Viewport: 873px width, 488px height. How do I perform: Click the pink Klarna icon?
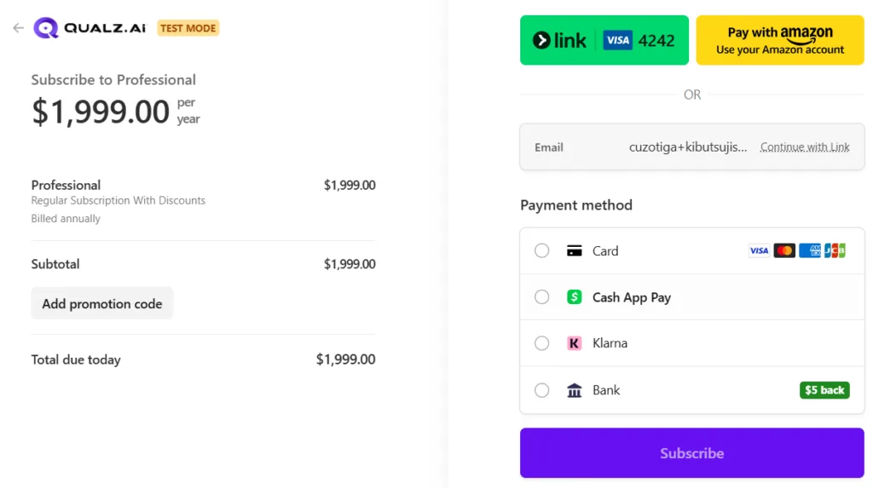tap(575, 343)
